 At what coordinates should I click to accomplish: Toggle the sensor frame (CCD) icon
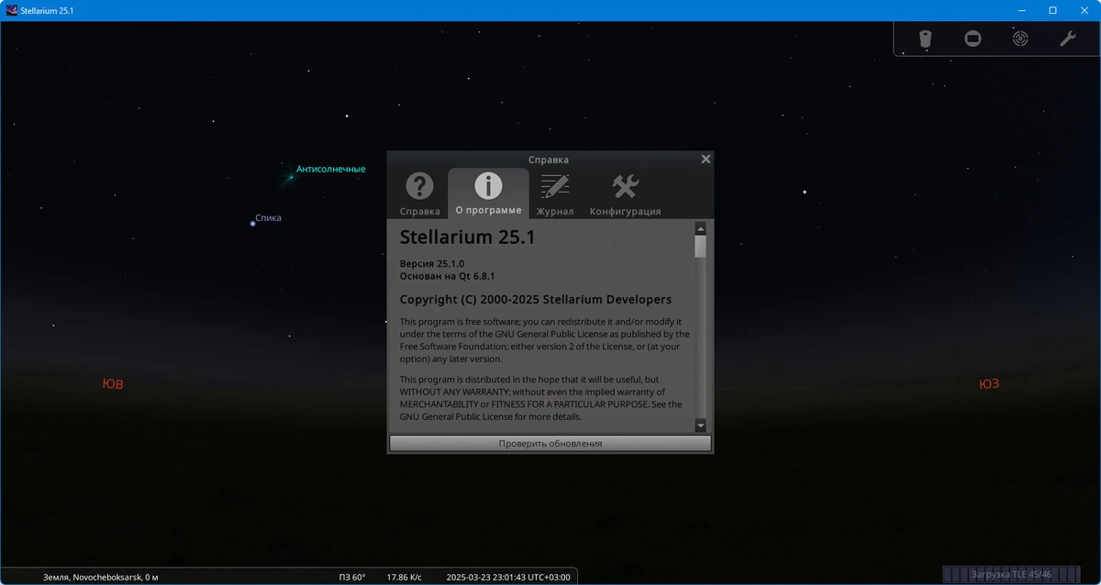pos(973,39)
